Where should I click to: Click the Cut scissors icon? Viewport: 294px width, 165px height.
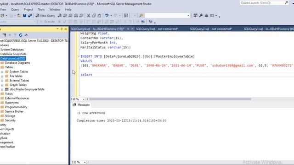(x=89, y=16)
